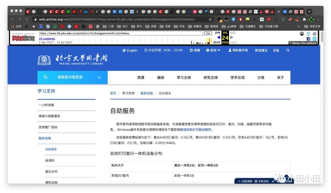331x193 pixels.
Task: Switch to the Baidu paw tab
Action: 132,12
